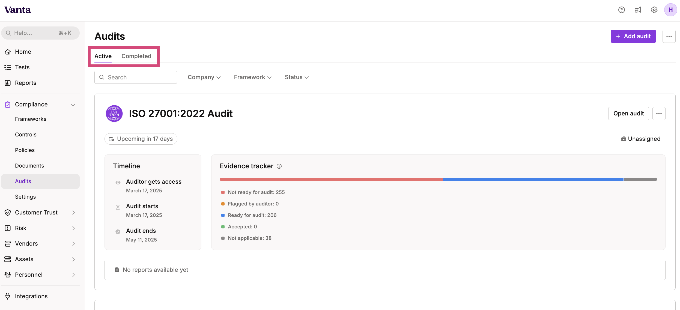The width and height of the screenshot is (680, 310).
Task: Expand the Customer Trust chevron
Action: click(x=73, y=213)
